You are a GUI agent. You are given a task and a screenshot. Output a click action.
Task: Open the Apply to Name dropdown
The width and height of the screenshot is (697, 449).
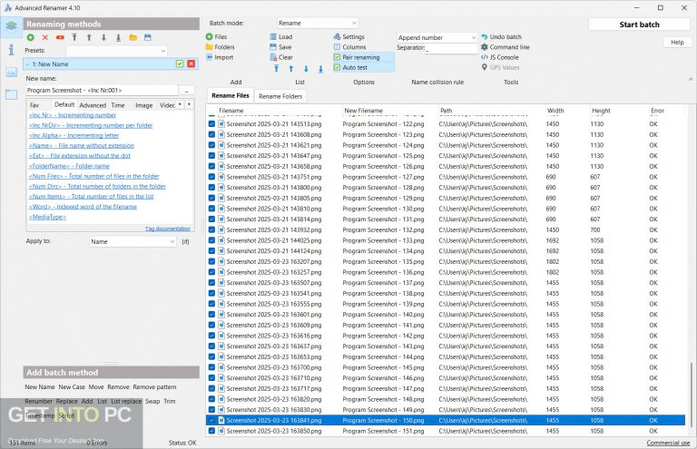[133, 241]
